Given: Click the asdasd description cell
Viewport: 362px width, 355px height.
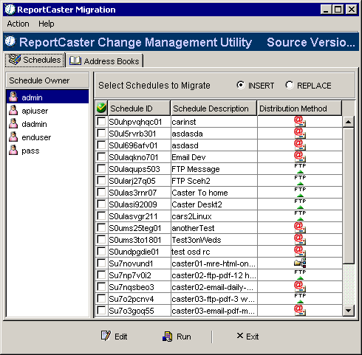Looking at the screenshot, I should 214,145.
